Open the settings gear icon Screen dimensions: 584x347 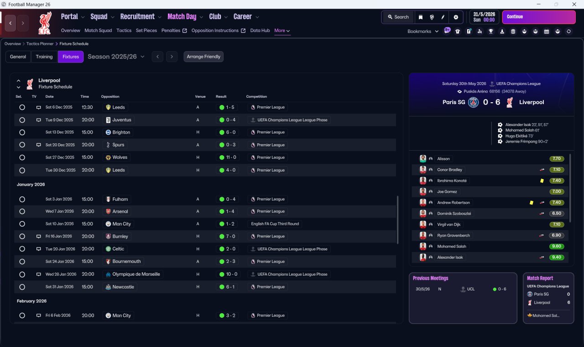point(455,17)
